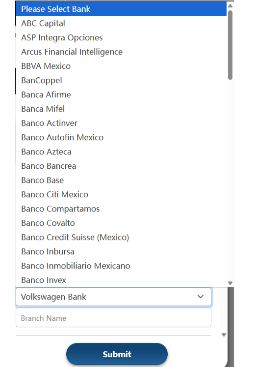This screenshot has height=367, width=256.
Task: Click the dropdown list scroll-down arrow
Action: 230,283
